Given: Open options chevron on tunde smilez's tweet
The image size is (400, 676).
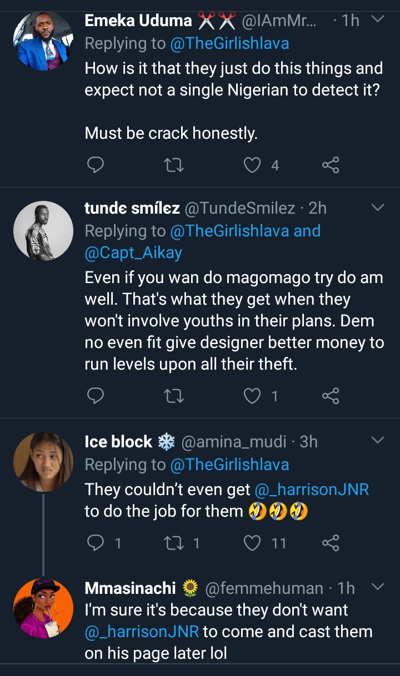Looking at the screenshot, I should coord(377,208).
